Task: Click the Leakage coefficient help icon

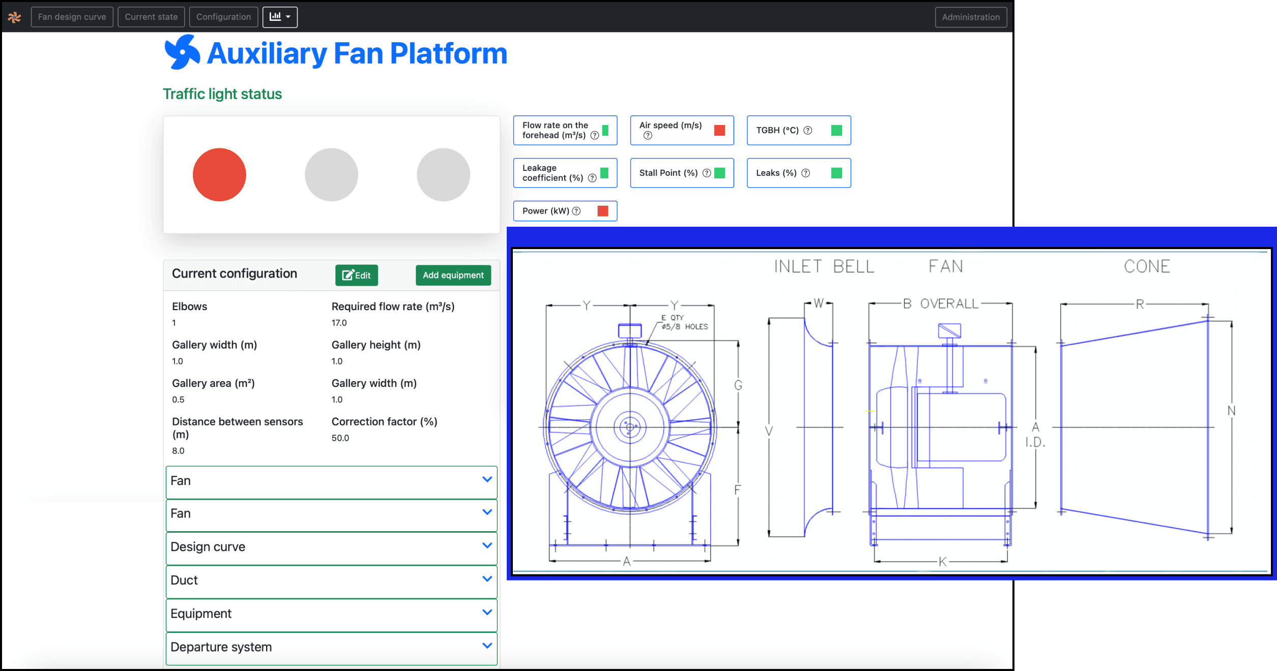Action: 592,178
